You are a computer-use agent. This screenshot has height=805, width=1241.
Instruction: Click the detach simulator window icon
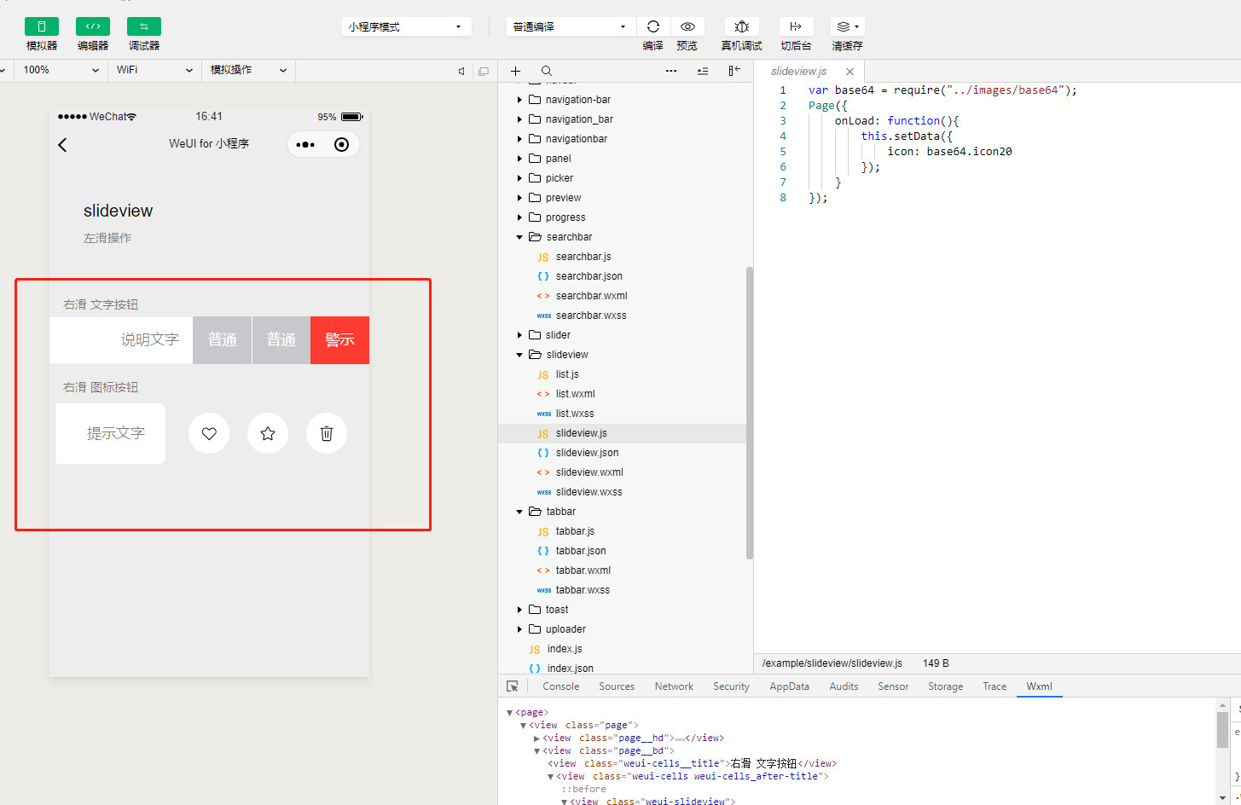[x=484, y=71]
